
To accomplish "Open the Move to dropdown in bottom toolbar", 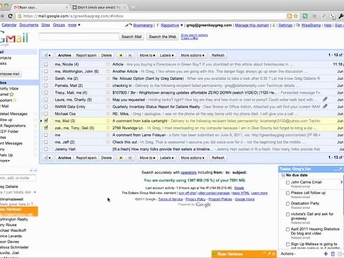I will (147, 158).
